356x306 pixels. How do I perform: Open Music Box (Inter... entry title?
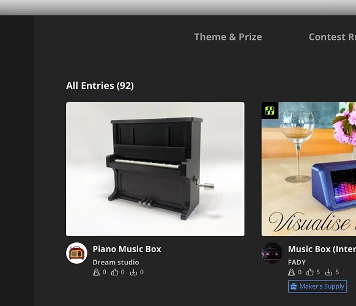[322, 249]
